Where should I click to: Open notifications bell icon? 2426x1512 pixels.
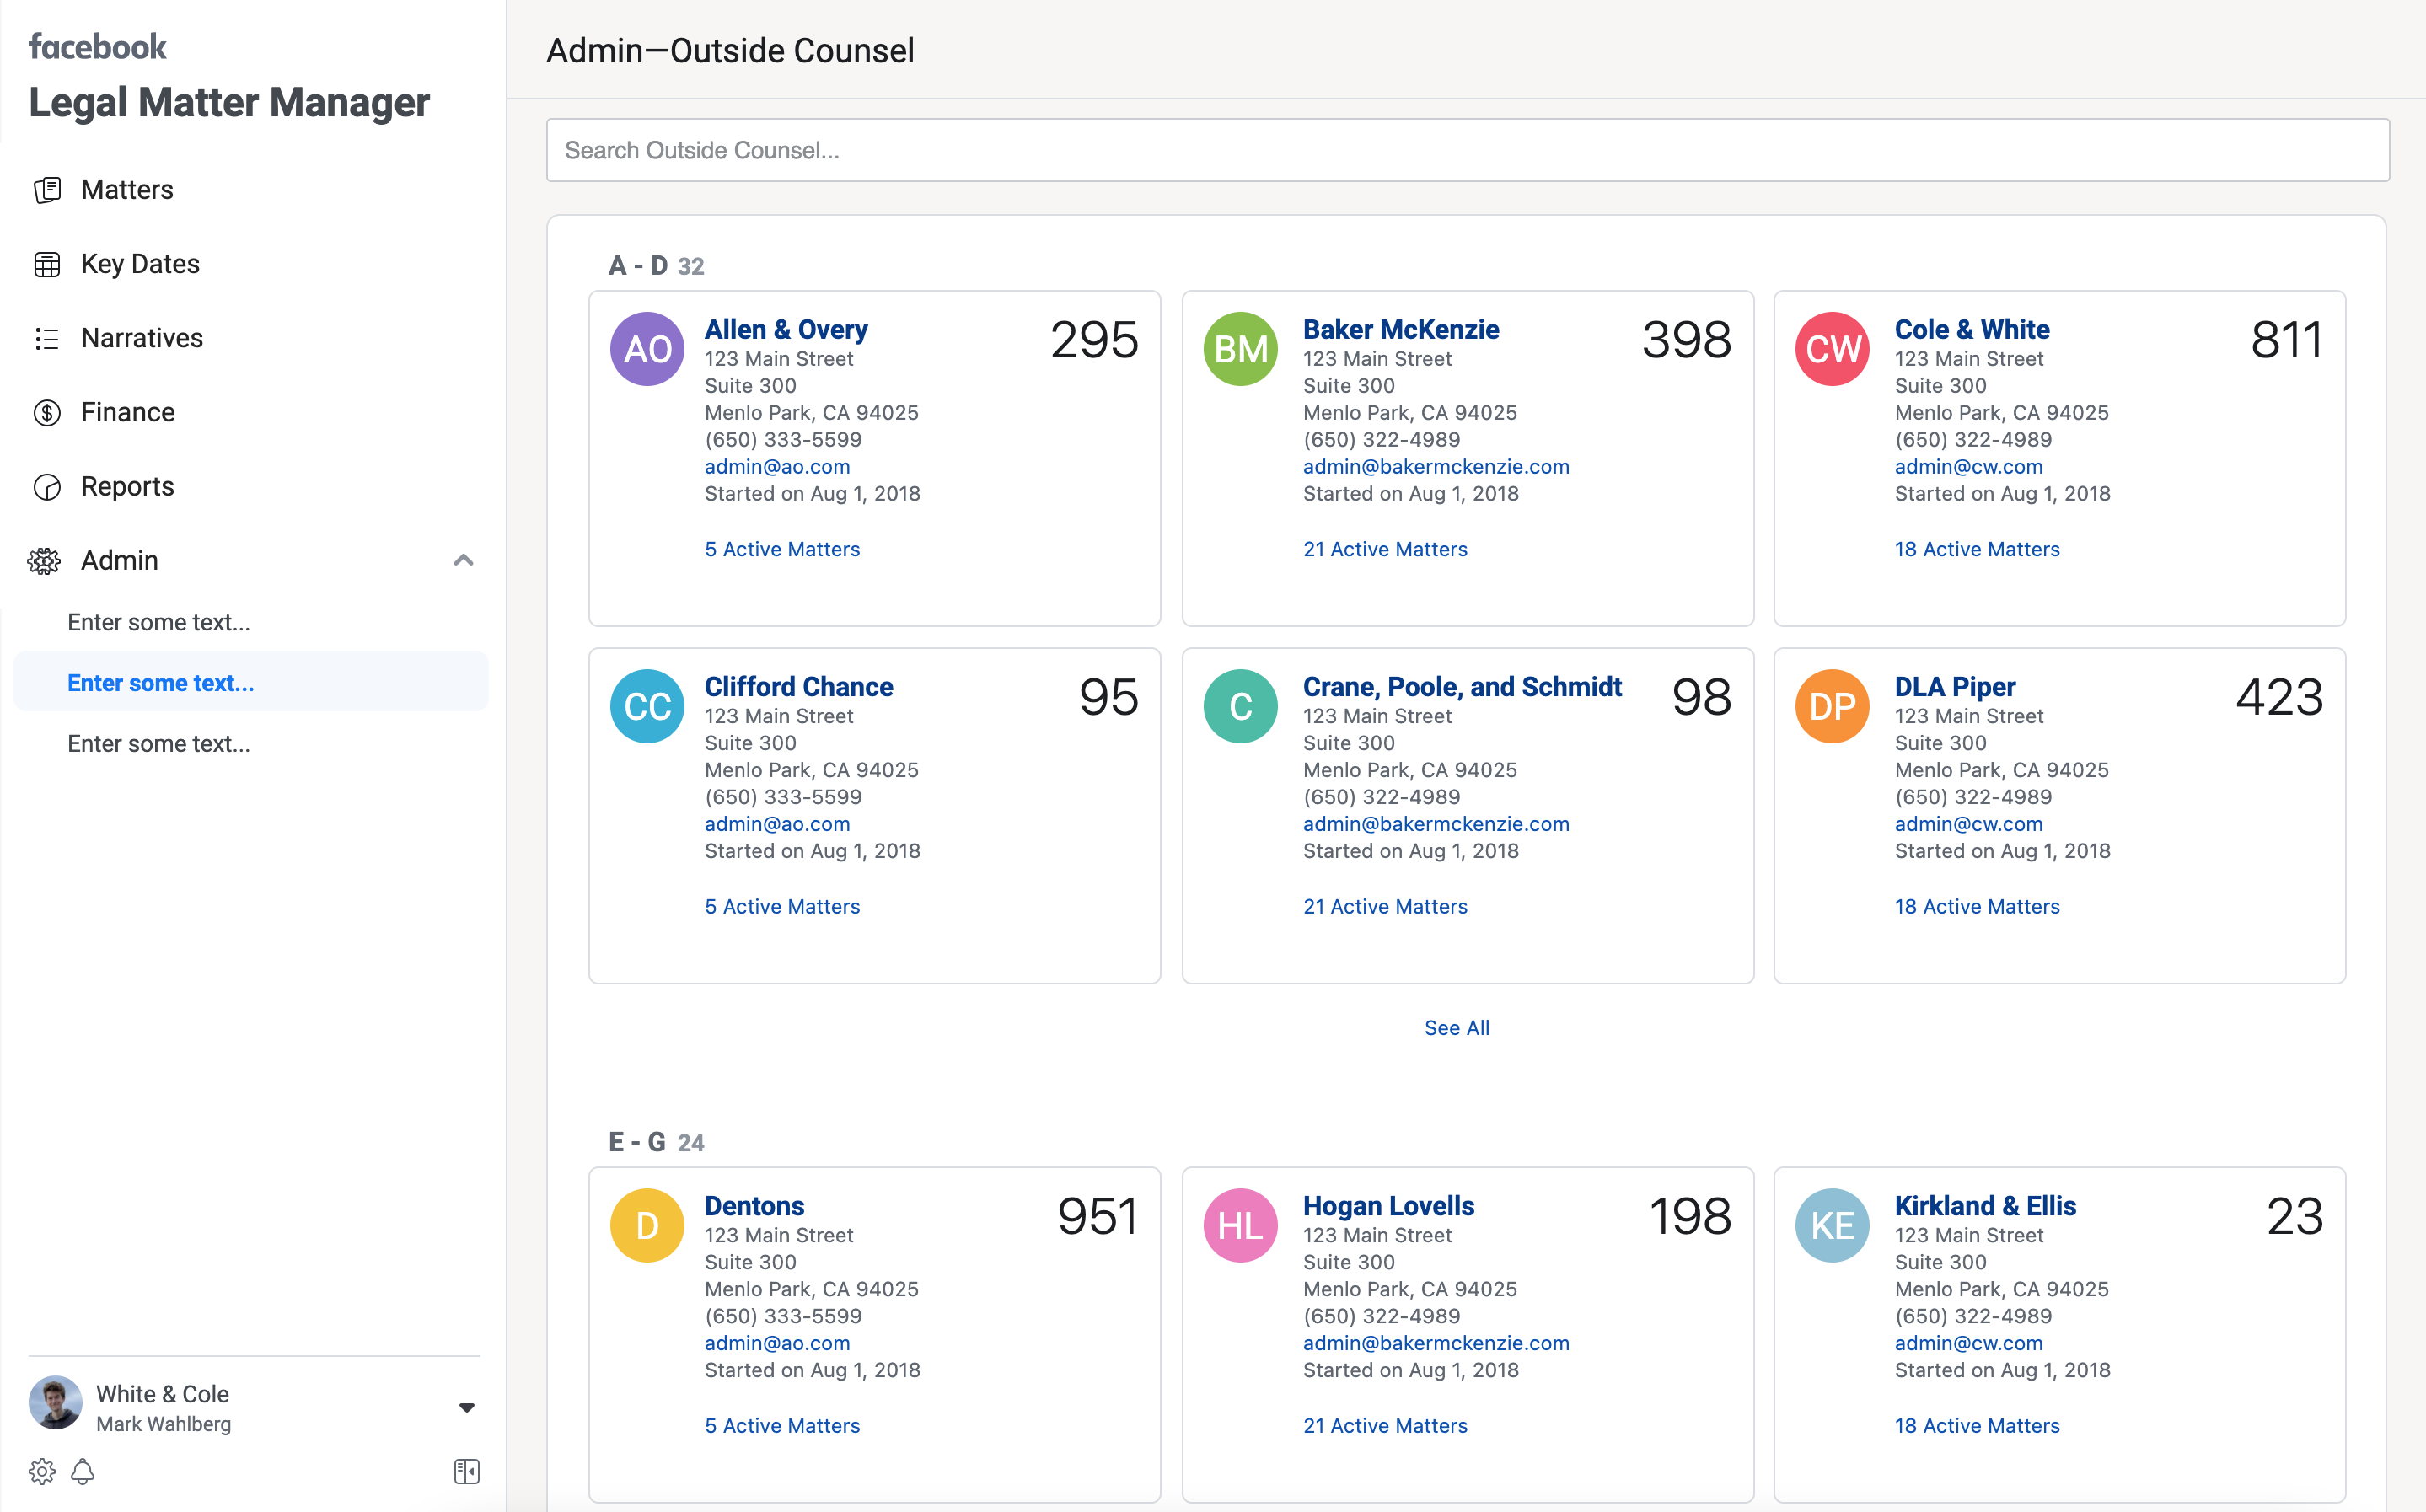[83, 1471]
